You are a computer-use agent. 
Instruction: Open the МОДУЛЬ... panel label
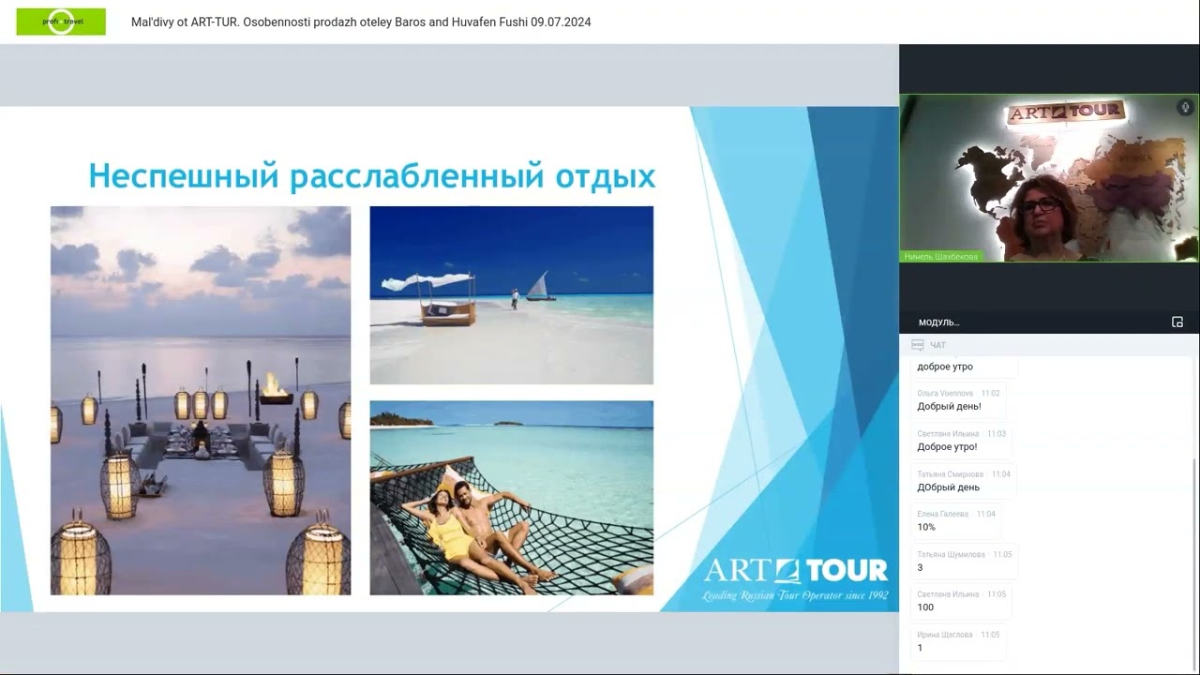click(x=938, y=322)
